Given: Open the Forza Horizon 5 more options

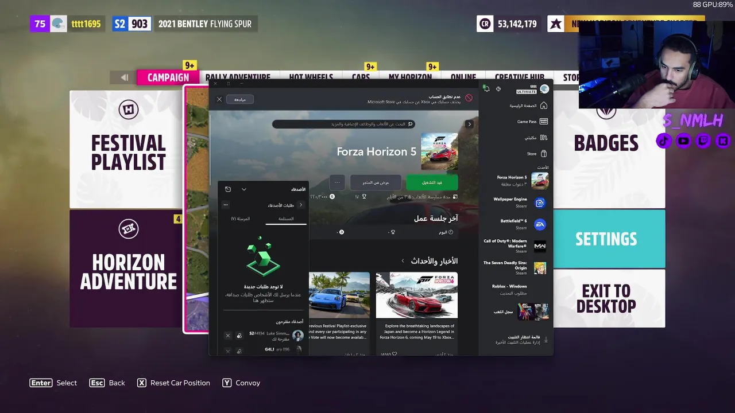Looking at the screenshot, I should pos(337,182).
